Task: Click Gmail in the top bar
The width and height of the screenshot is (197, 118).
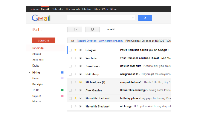Action: click(x=45, y=9)
